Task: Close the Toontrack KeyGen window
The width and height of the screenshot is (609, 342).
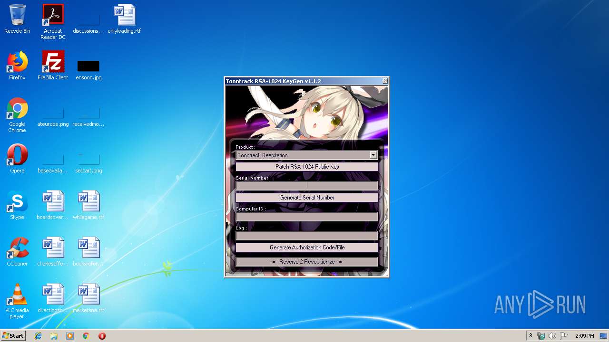Action: point(385,81)
